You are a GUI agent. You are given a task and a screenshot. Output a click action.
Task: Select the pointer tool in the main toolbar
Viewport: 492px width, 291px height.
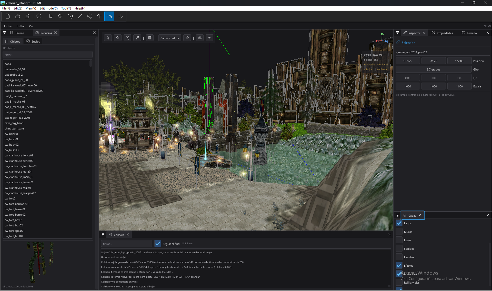[x=51, y=16]
